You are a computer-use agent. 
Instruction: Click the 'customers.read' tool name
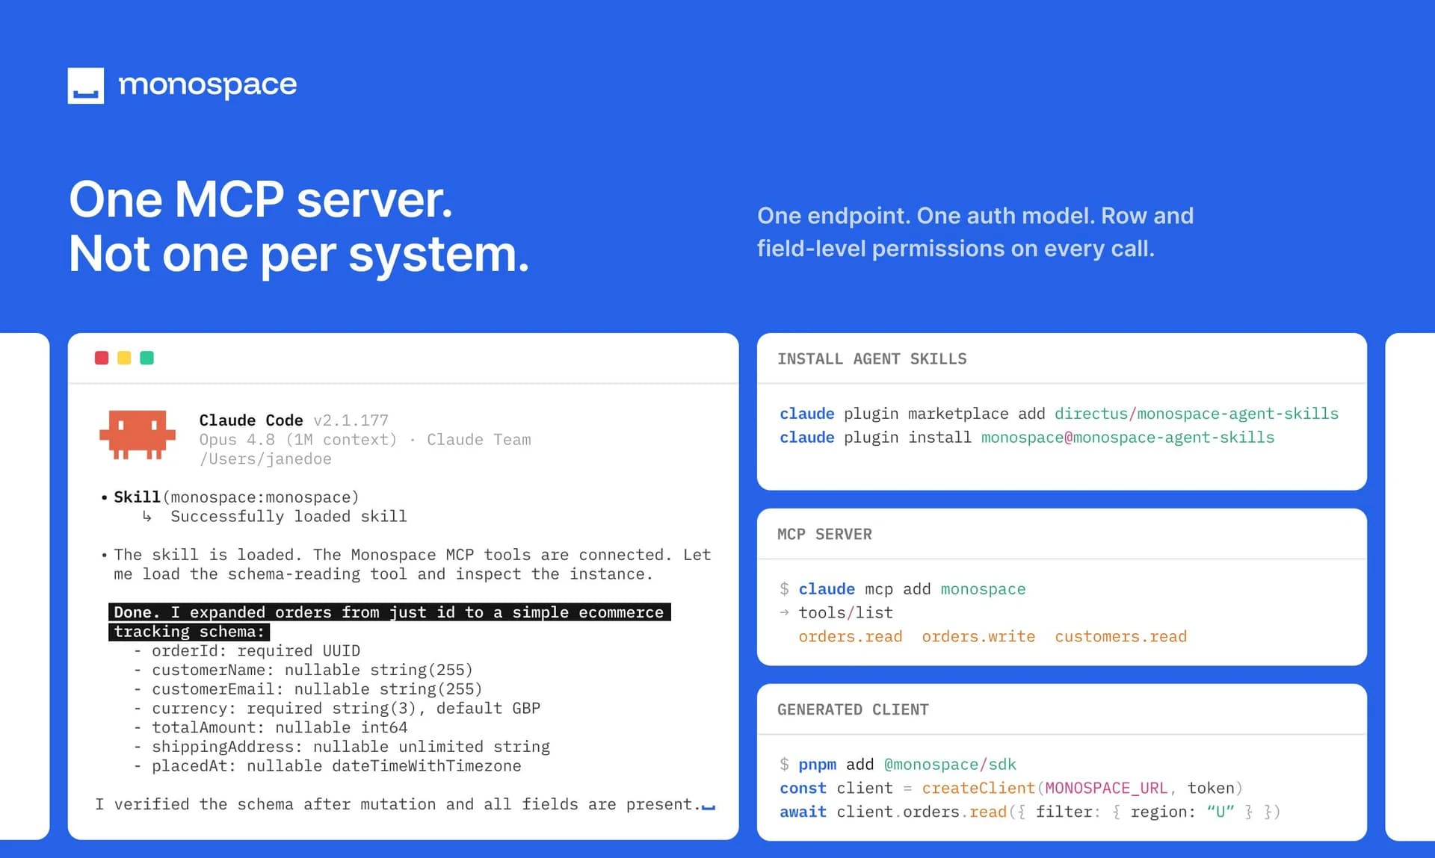(1120, 637)
